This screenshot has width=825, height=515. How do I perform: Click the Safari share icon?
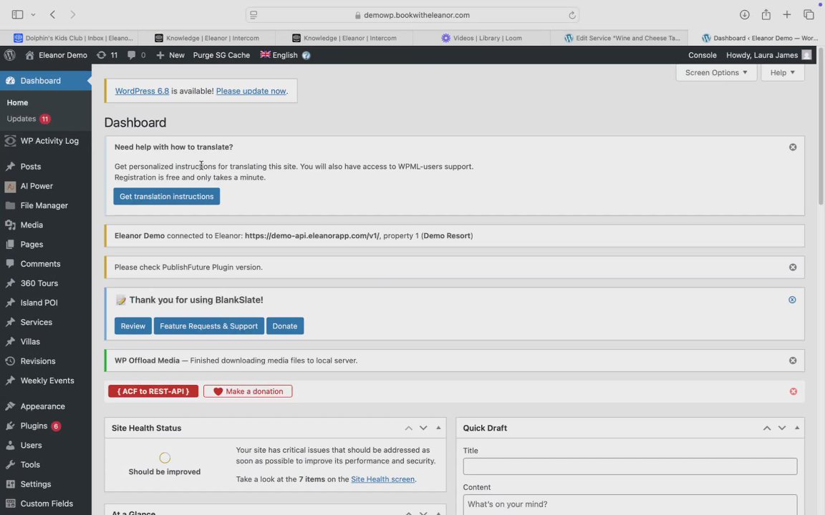click(766, 15)
